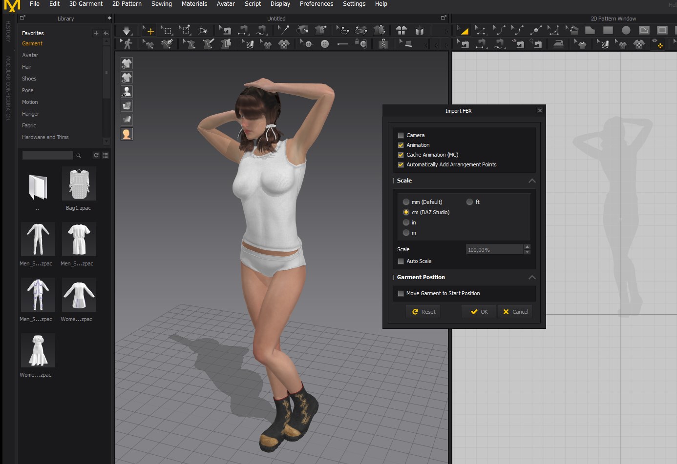Refresh the library list

[96, 155]
